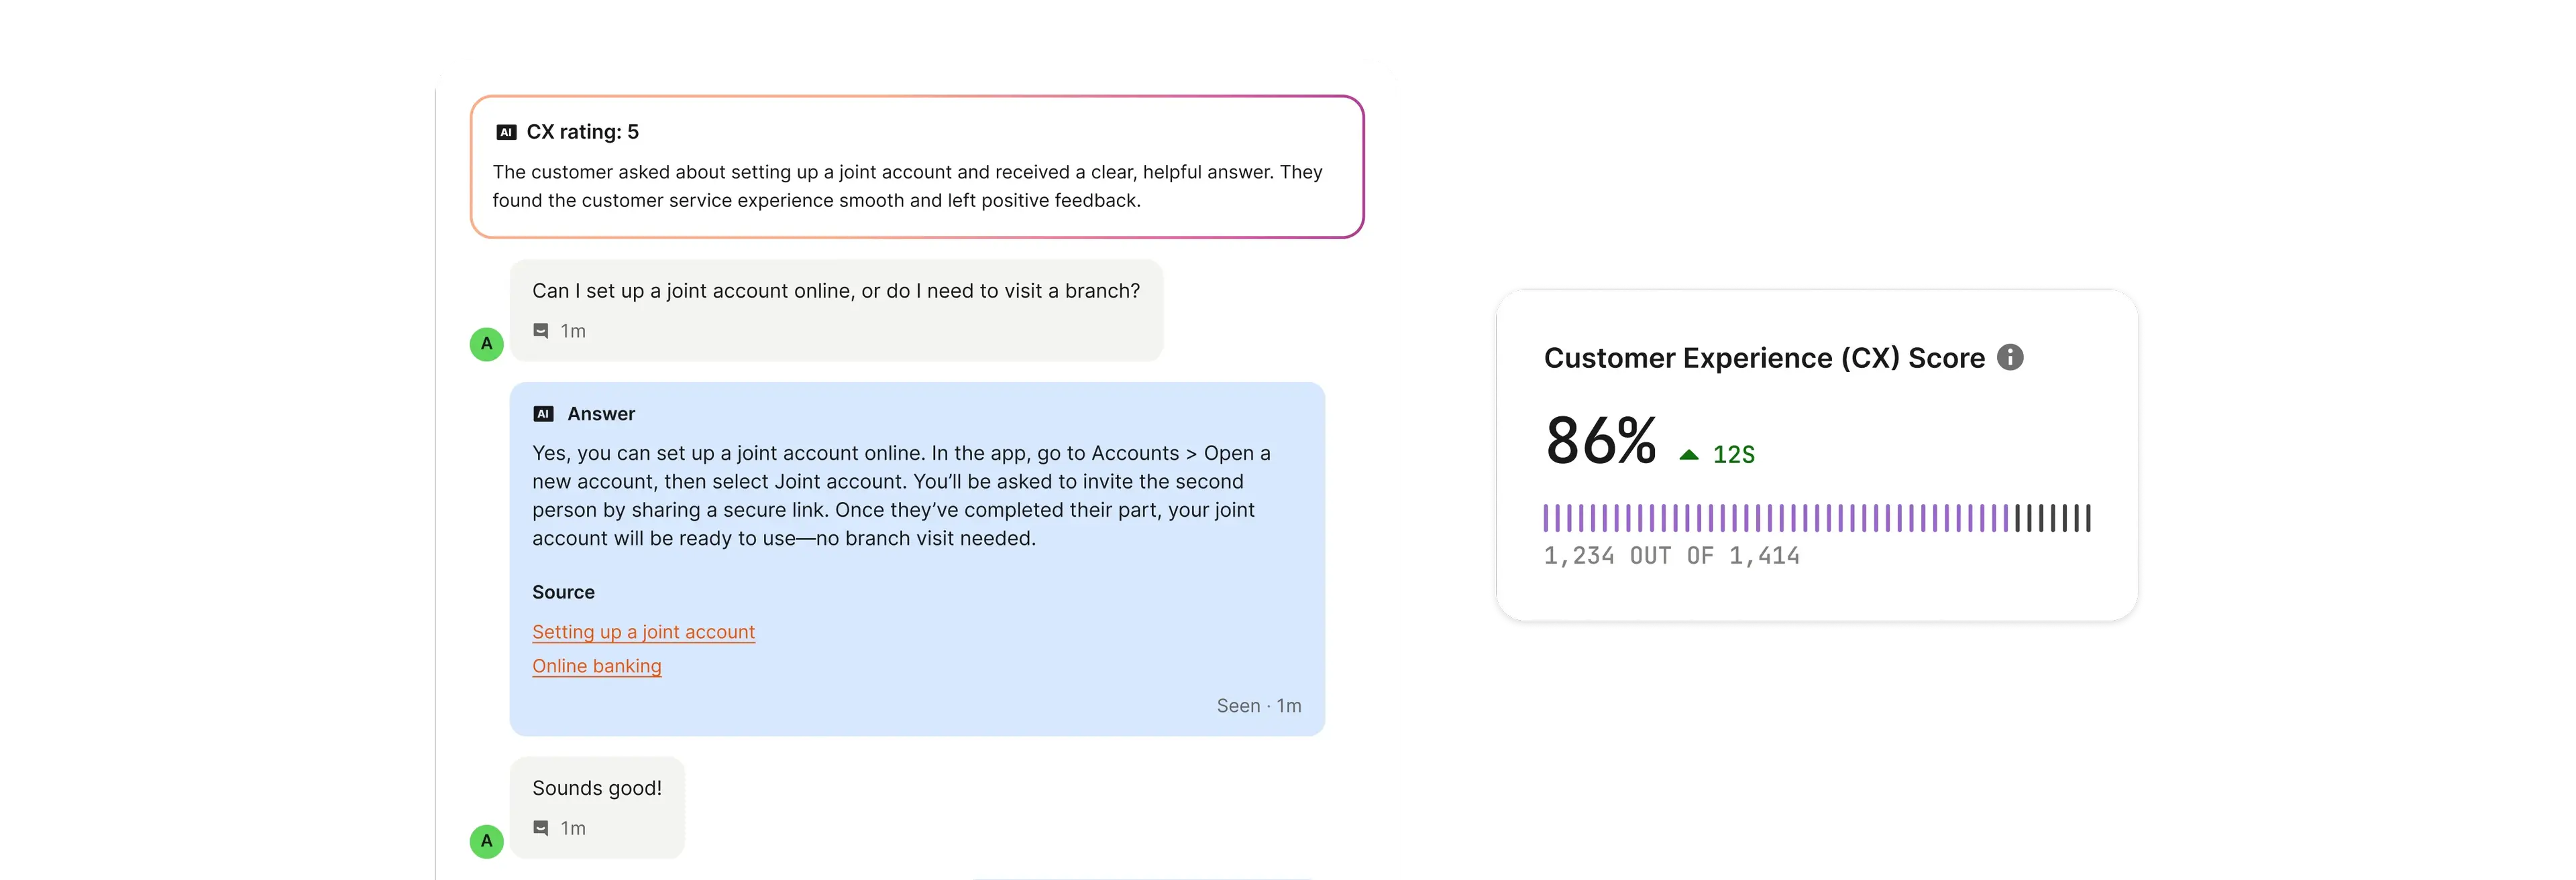Click the chat icon under Sounds good message
Image resolution: width=2576 pixels, height=880 pixels.
pyautogui.click(x=541, y=828)
